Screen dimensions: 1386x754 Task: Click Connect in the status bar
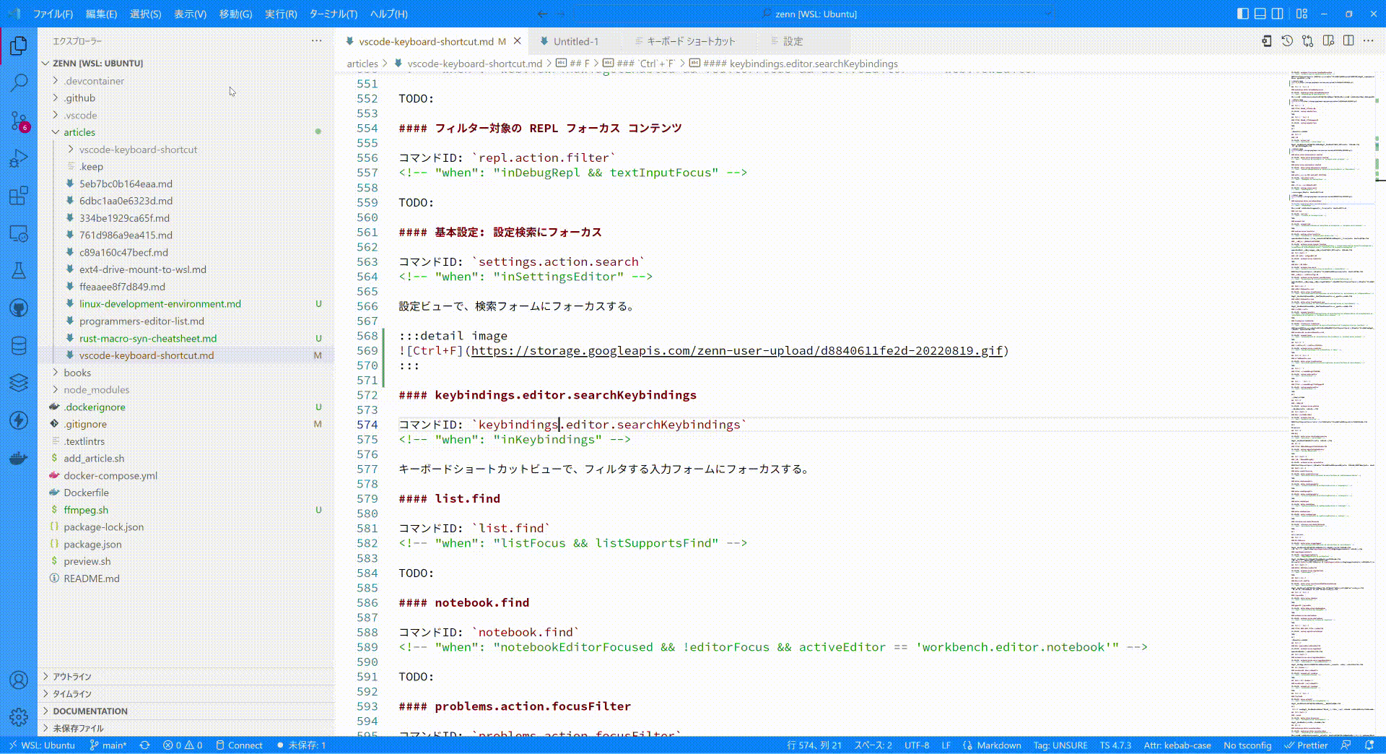[x=239, y=745]
